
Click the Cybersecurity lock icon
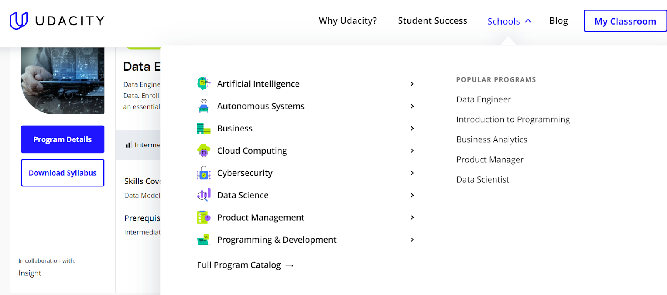click(x=203, y=173)
